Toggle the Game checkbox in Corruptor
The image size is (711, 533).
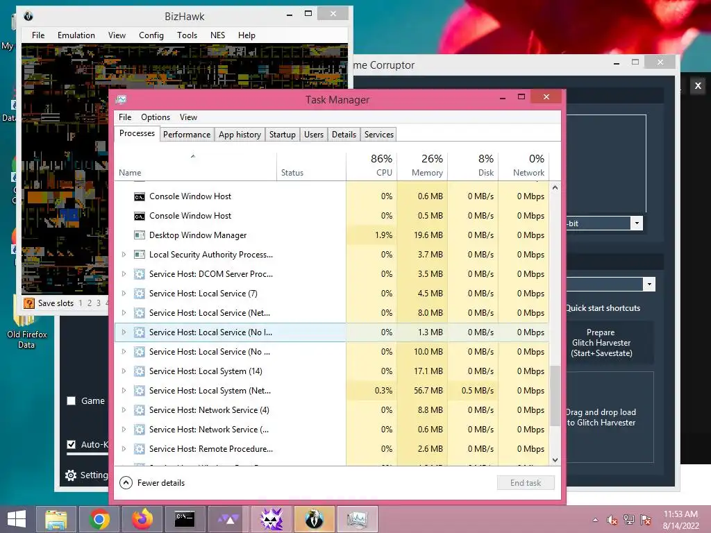72,400
